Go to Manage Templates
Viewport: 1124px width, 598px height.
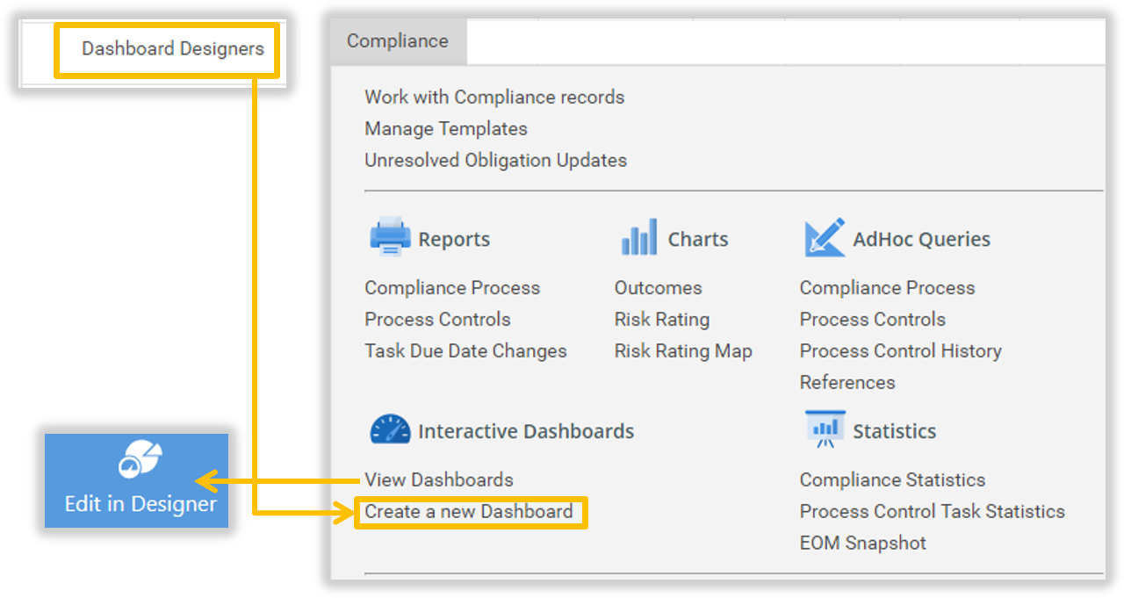(446, 129)
